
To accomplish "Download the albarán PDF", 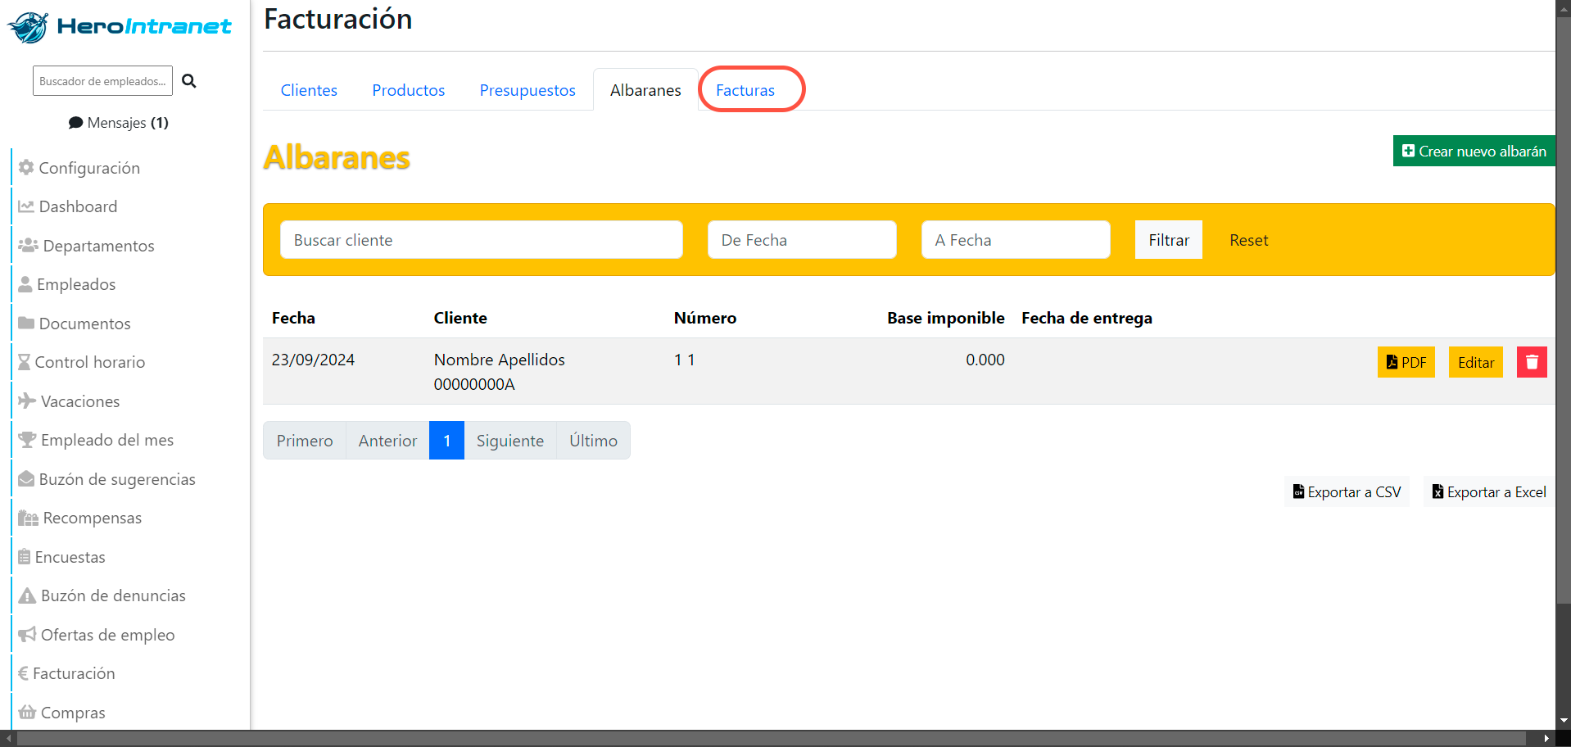I will [1406, 362].
